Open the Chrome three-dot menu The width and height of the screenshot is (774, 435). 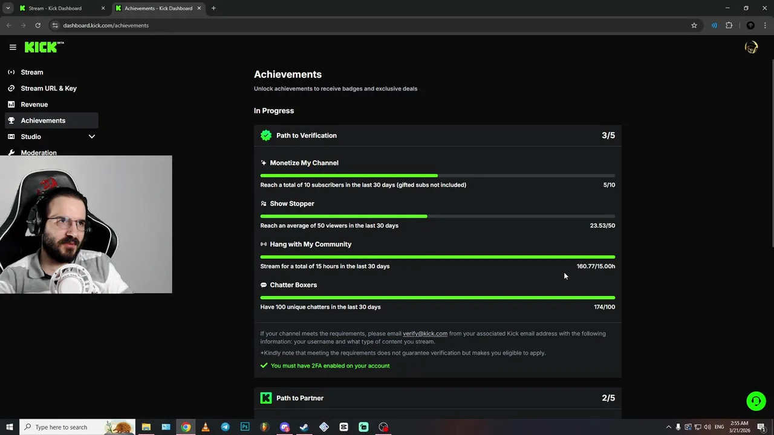766,25
